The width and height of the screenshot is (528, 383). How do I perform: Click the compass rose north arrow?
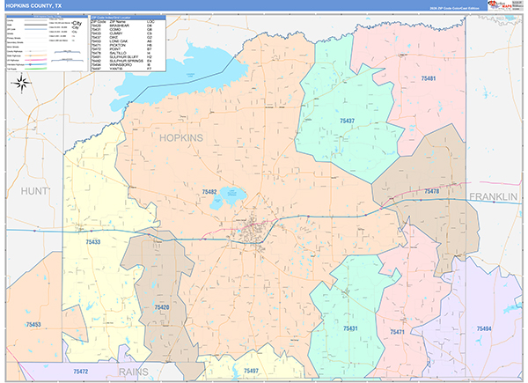click(x=24, y=84)
